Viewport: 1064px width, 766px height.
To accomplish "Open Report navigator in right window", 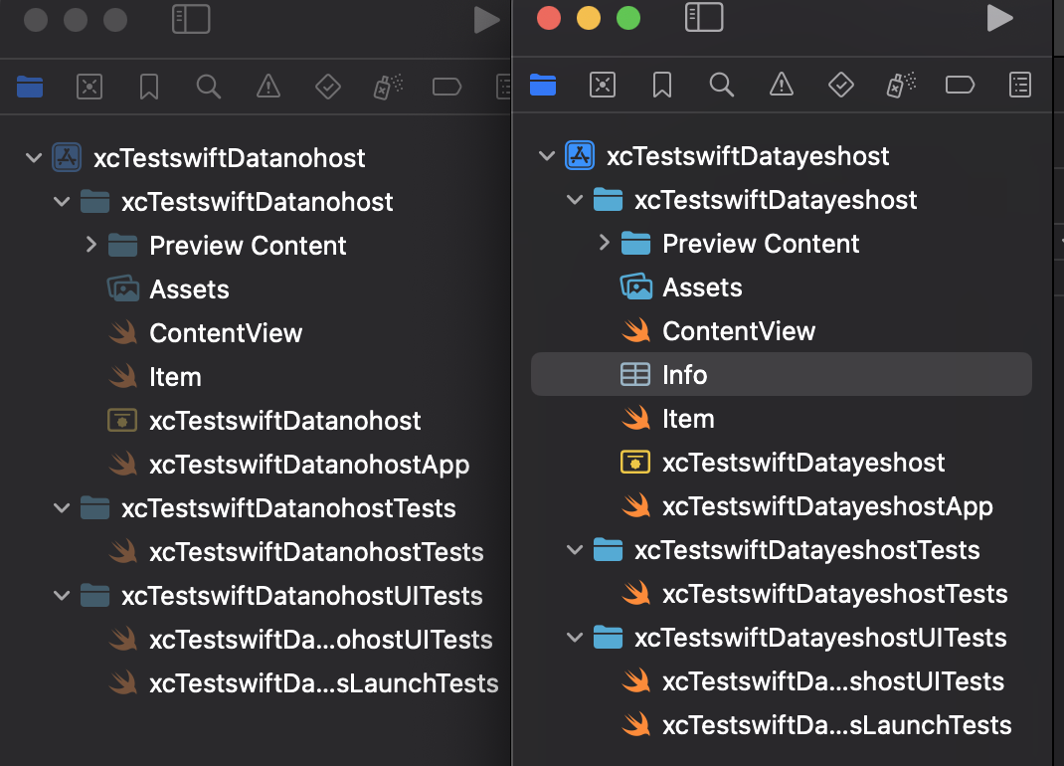I will click(1020, 85).
